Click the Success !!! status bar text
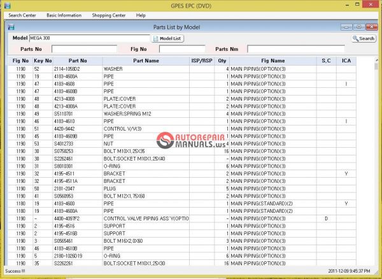 tap(15, 271)
